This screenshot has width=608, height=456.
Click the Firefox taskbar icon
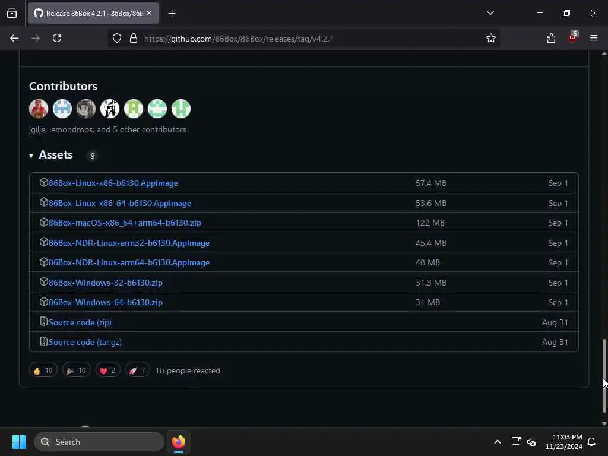coord(179,442)
